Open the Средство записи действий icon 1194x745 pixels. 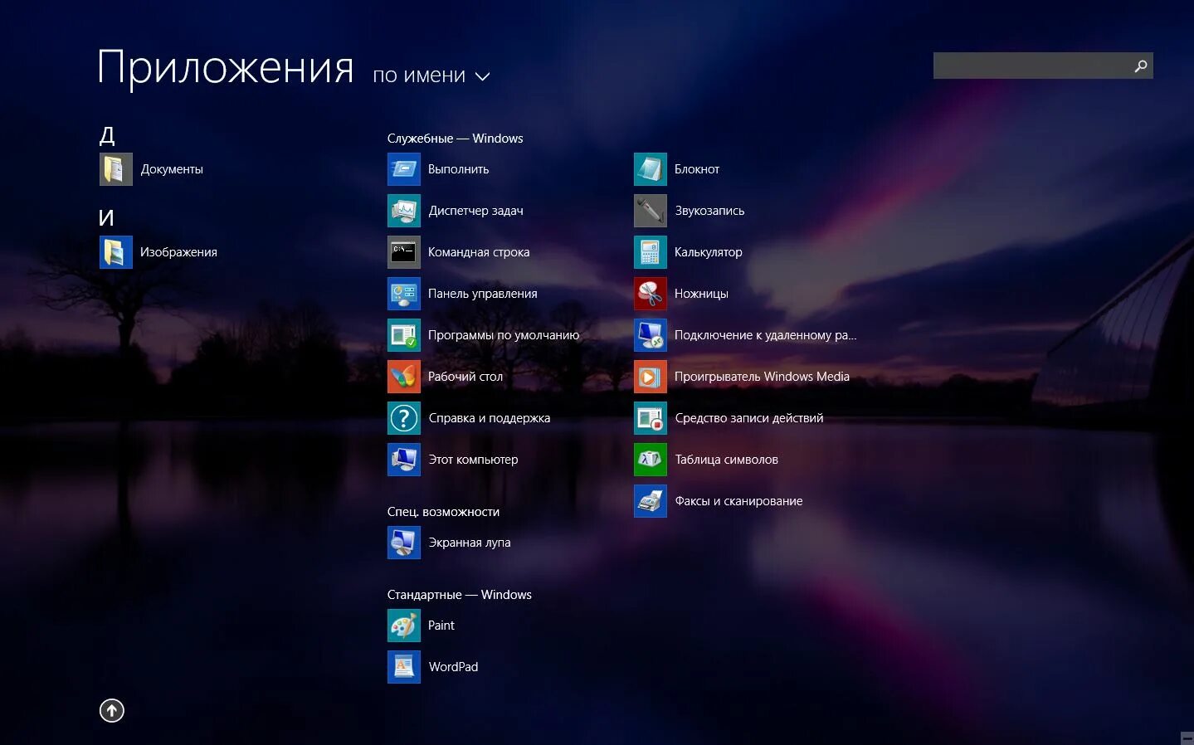coord(651,418)
